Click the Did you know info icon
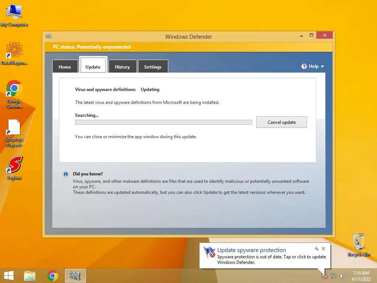Viewport: 377px width, 283px height. (x=66, y=174)
